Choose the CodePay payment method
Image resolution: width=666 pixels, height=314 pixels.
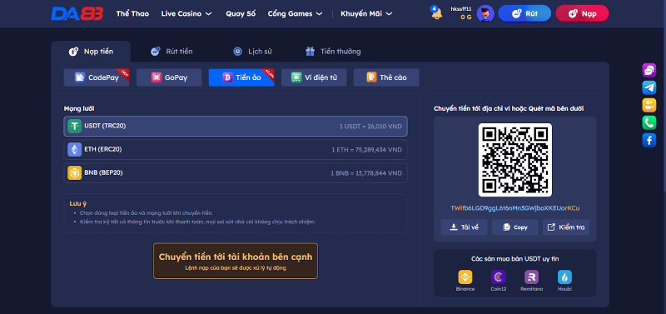(x=97, y=77)
